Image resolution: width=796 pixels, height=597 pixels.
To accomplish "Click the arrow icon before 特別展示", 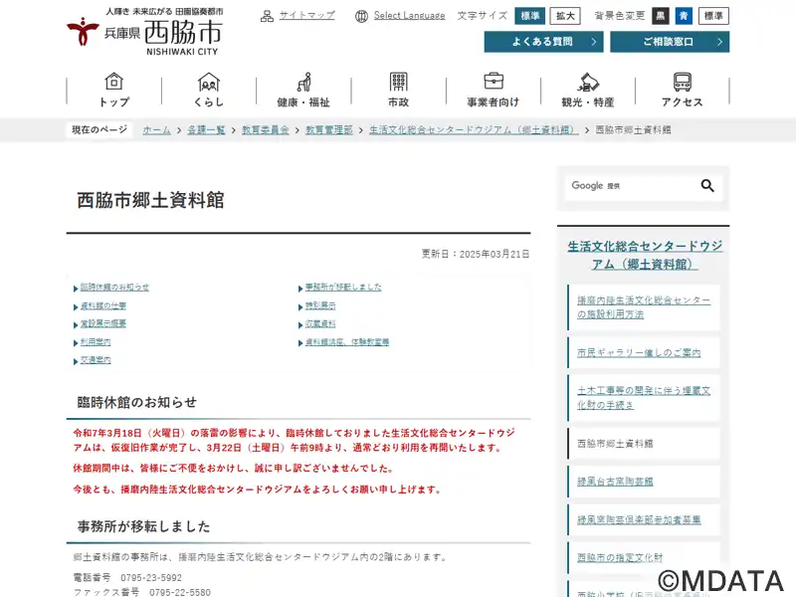I will (300, 306).
